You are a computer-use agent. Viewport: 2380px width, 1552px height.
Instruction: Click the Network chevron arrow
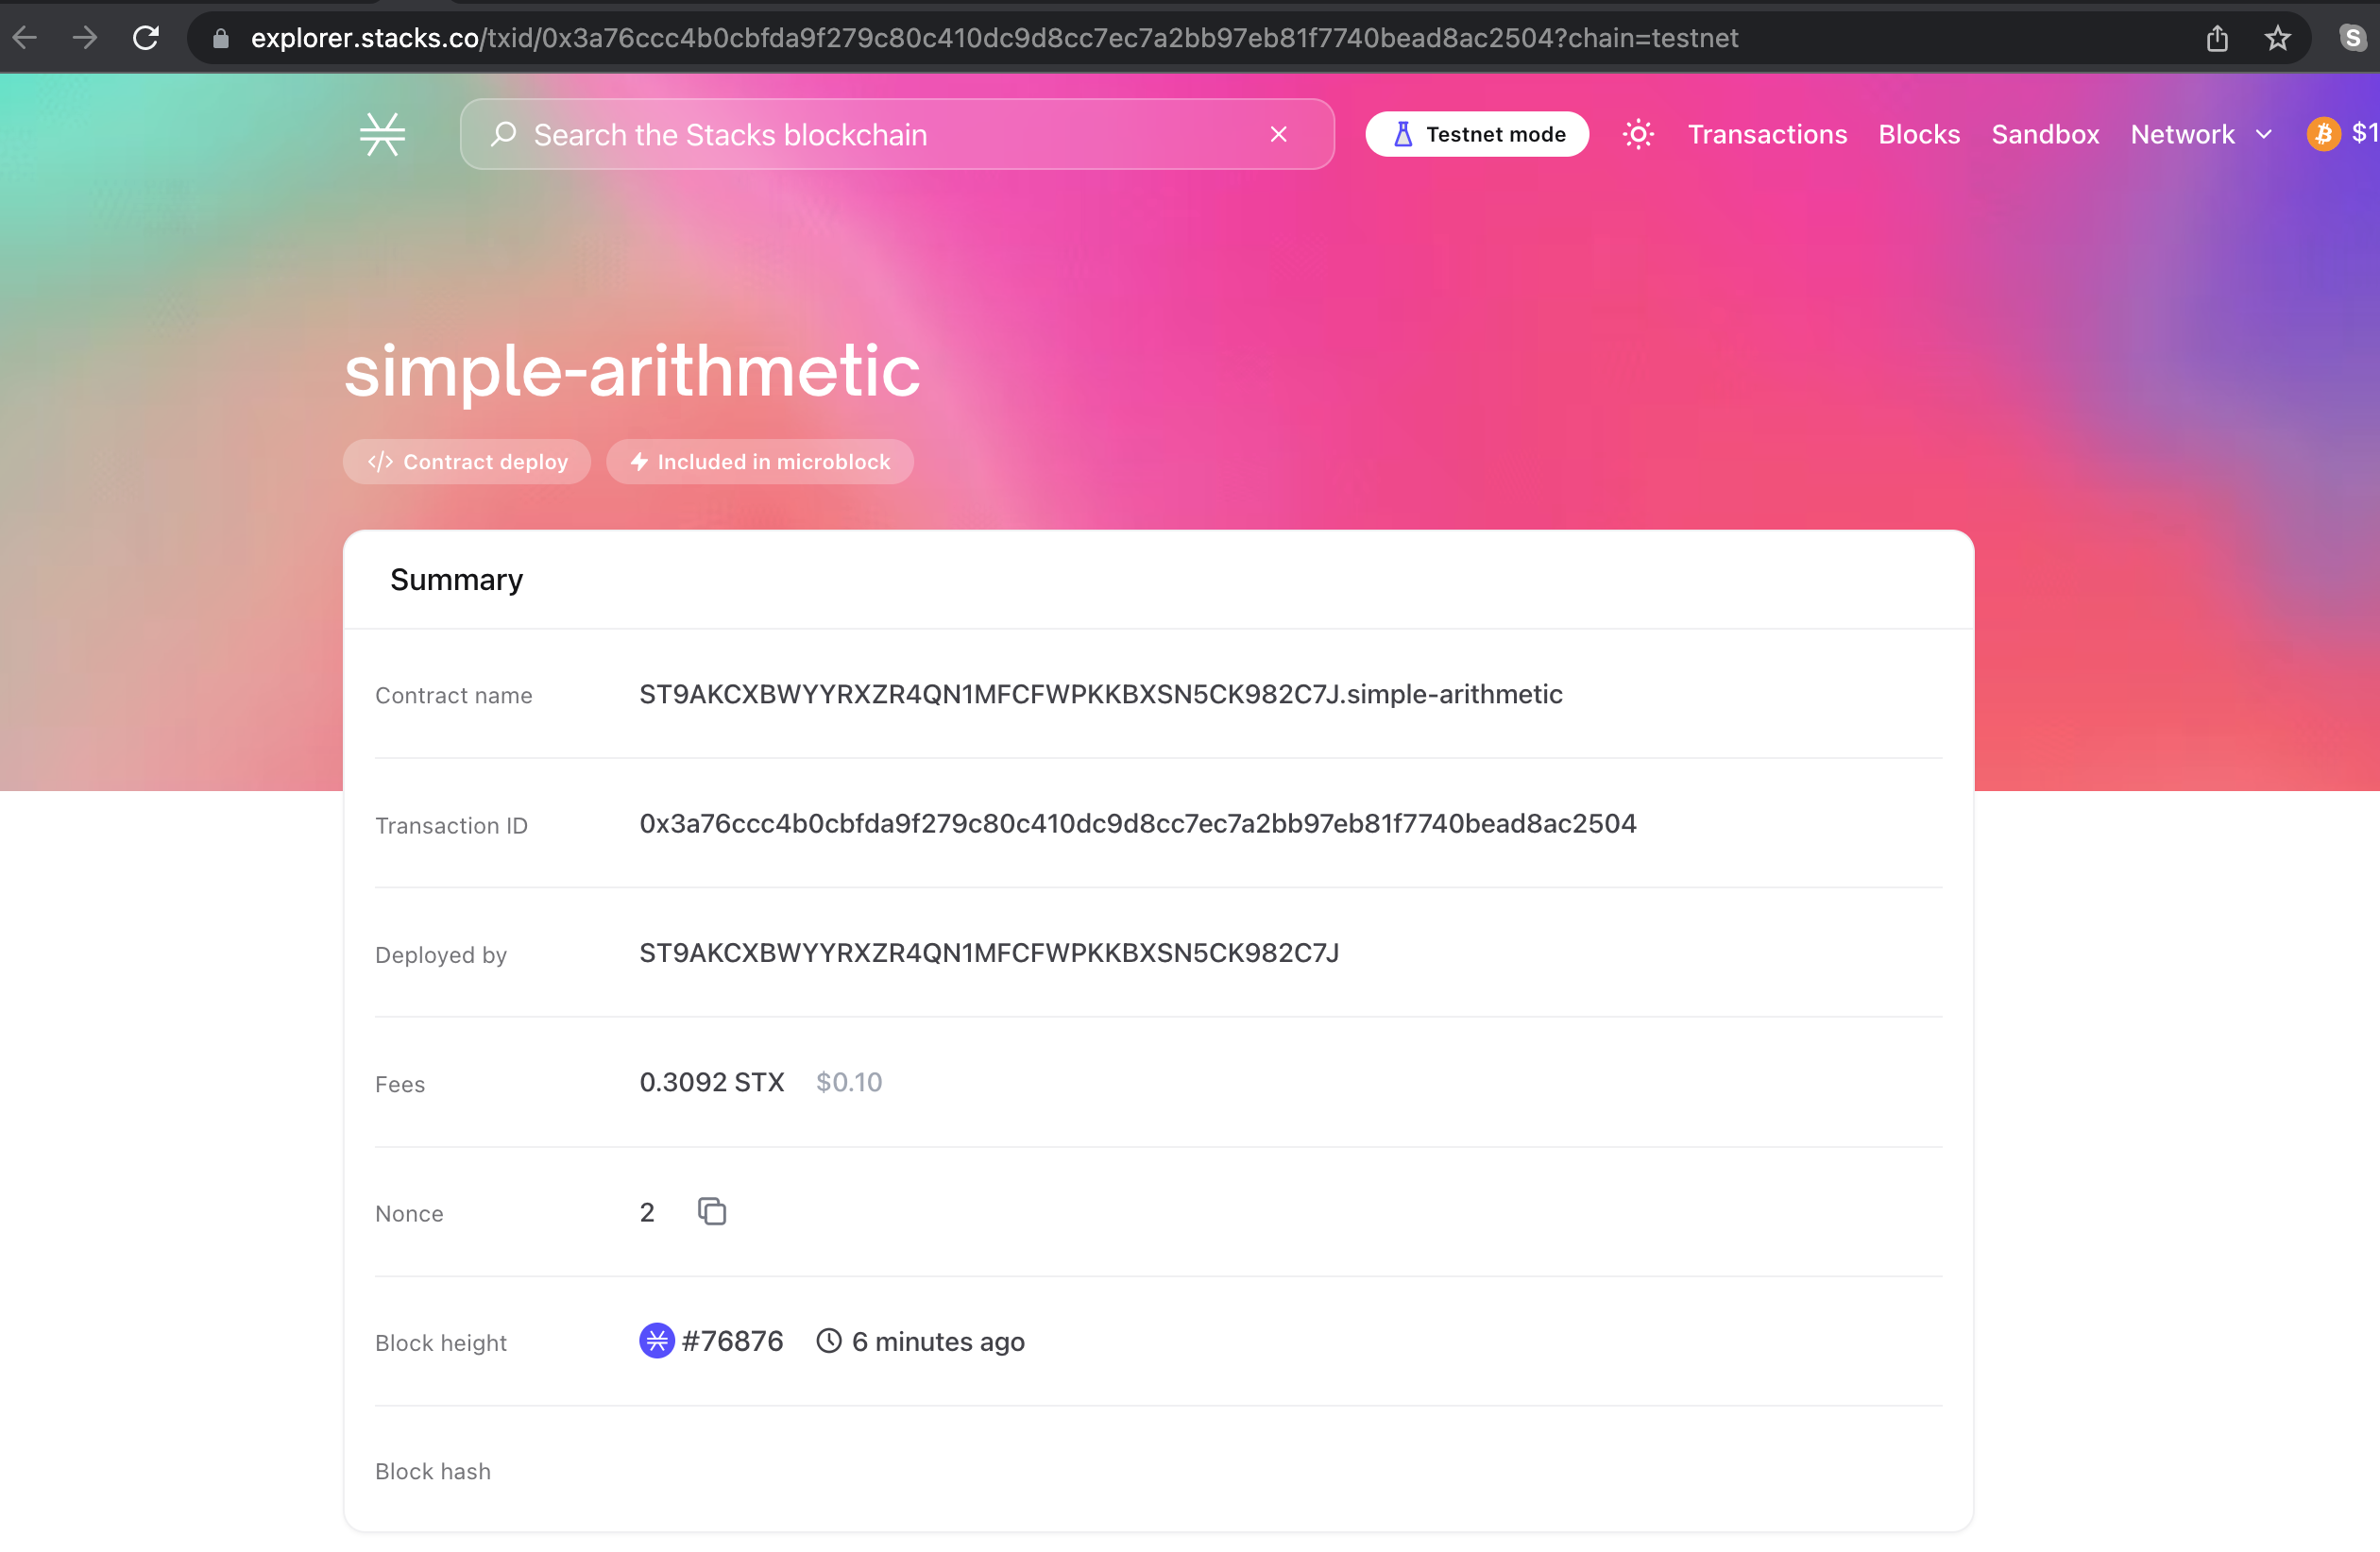[2264, 134]
